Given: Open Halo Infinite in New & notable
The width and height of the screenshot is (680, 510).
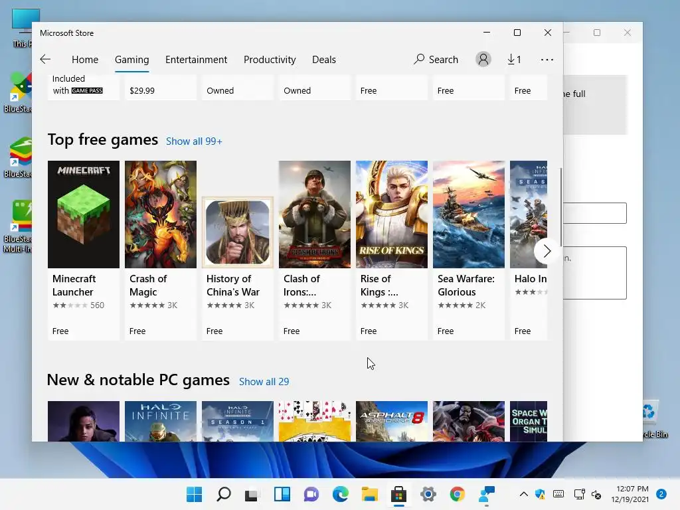Looking at the screenshot, I should click(x=161, y=421).
